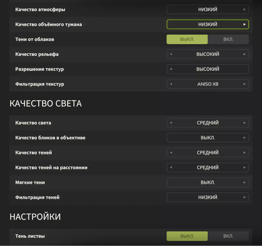Increase Качество теней with right arrow

click(x=244, y=153)
